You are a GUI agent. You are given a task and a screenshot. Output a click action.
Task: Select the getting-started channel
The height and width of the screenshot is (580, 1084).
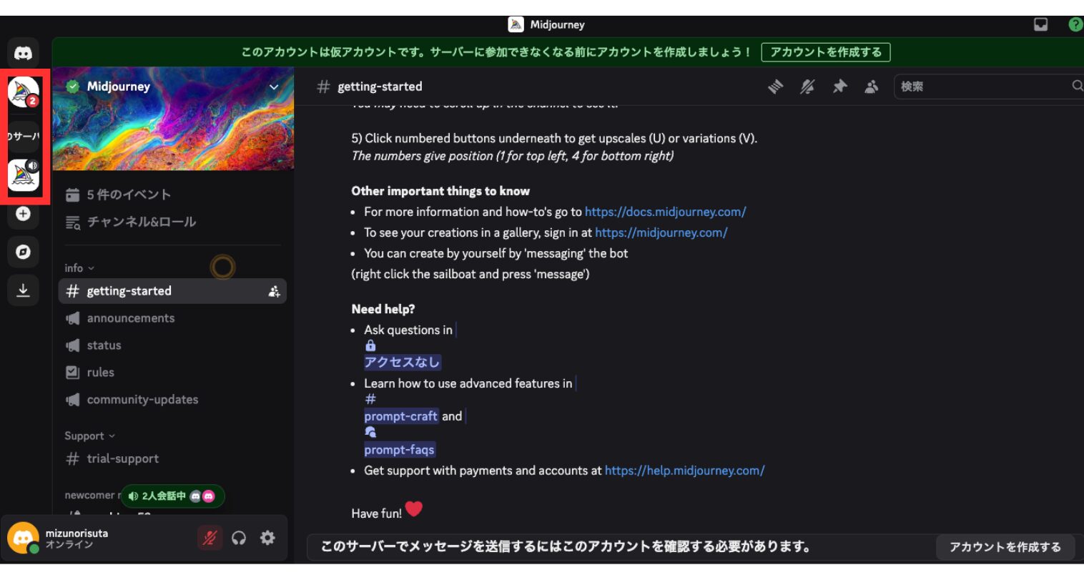pyautogui.click(x=172, y=291)
